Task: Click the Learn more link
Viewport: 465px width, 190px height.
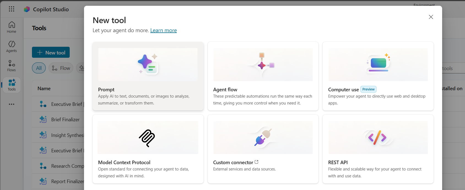Action: [x=163, y=31]
